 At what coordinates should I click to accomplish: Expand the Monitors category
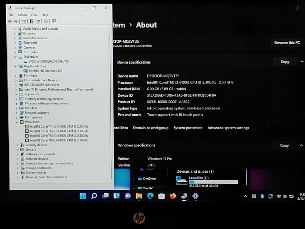pos(16,108)
